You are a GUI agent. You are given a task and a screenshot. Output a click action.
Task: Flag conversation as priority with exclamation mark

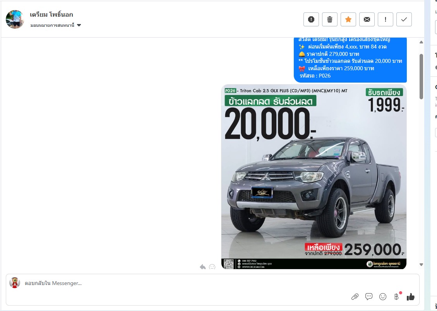[x=386, y=19]
